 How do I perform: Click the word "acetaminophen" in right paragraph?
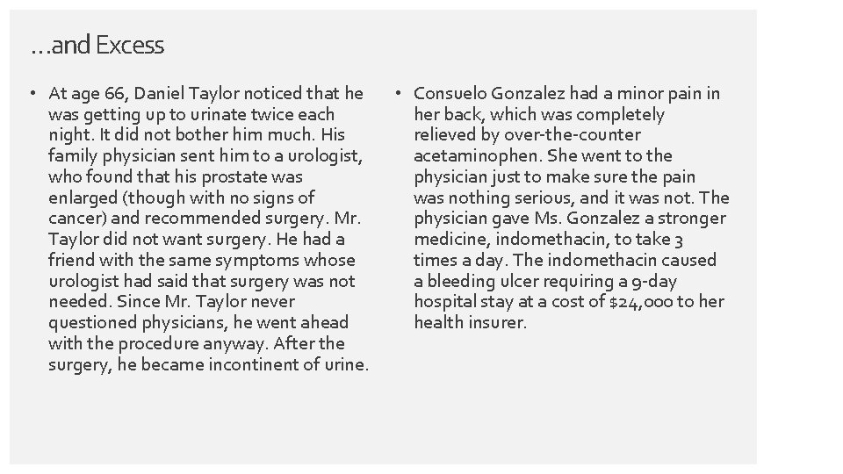[478, 156]
